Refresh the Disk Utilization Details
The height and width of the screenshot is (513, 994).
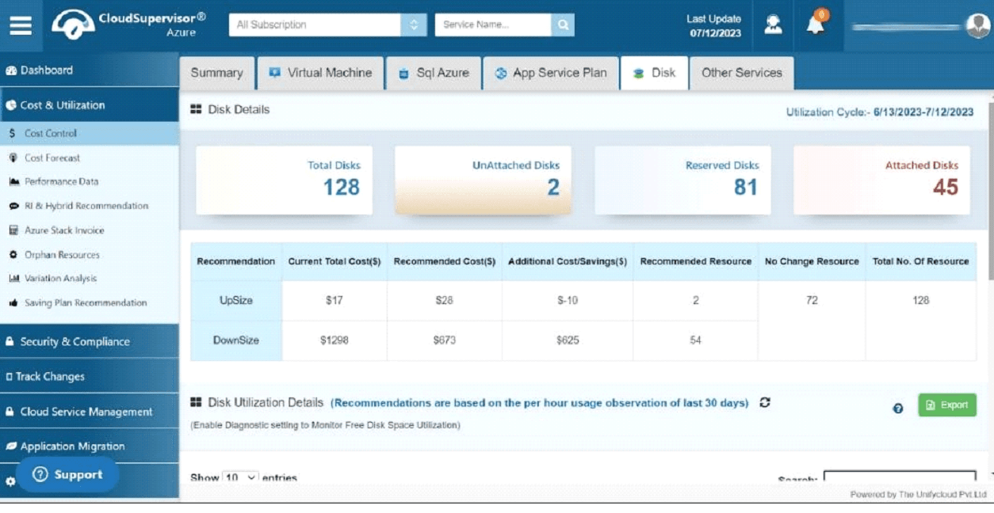click(765, 402)
